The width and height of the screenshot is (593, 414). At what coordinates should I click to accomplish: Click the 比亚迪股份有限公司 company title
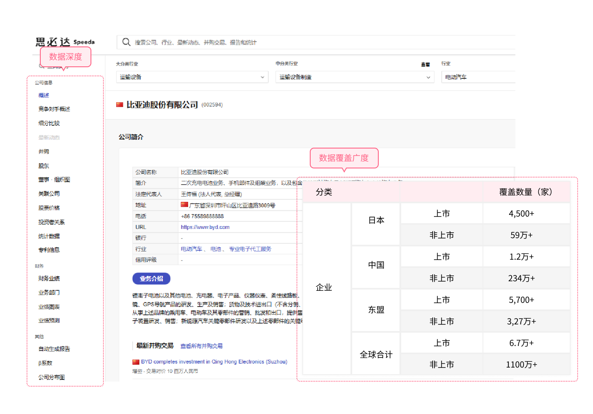coord(162,105)
